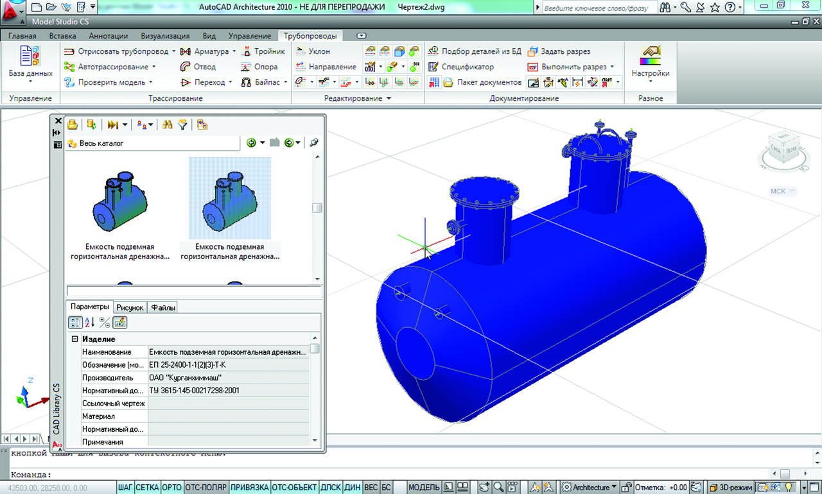Image resolution: width=822 pixels, height=494 pixels.
Task: Open the Выполнить разрез dropdown
Action: click(x=612, y=67)
